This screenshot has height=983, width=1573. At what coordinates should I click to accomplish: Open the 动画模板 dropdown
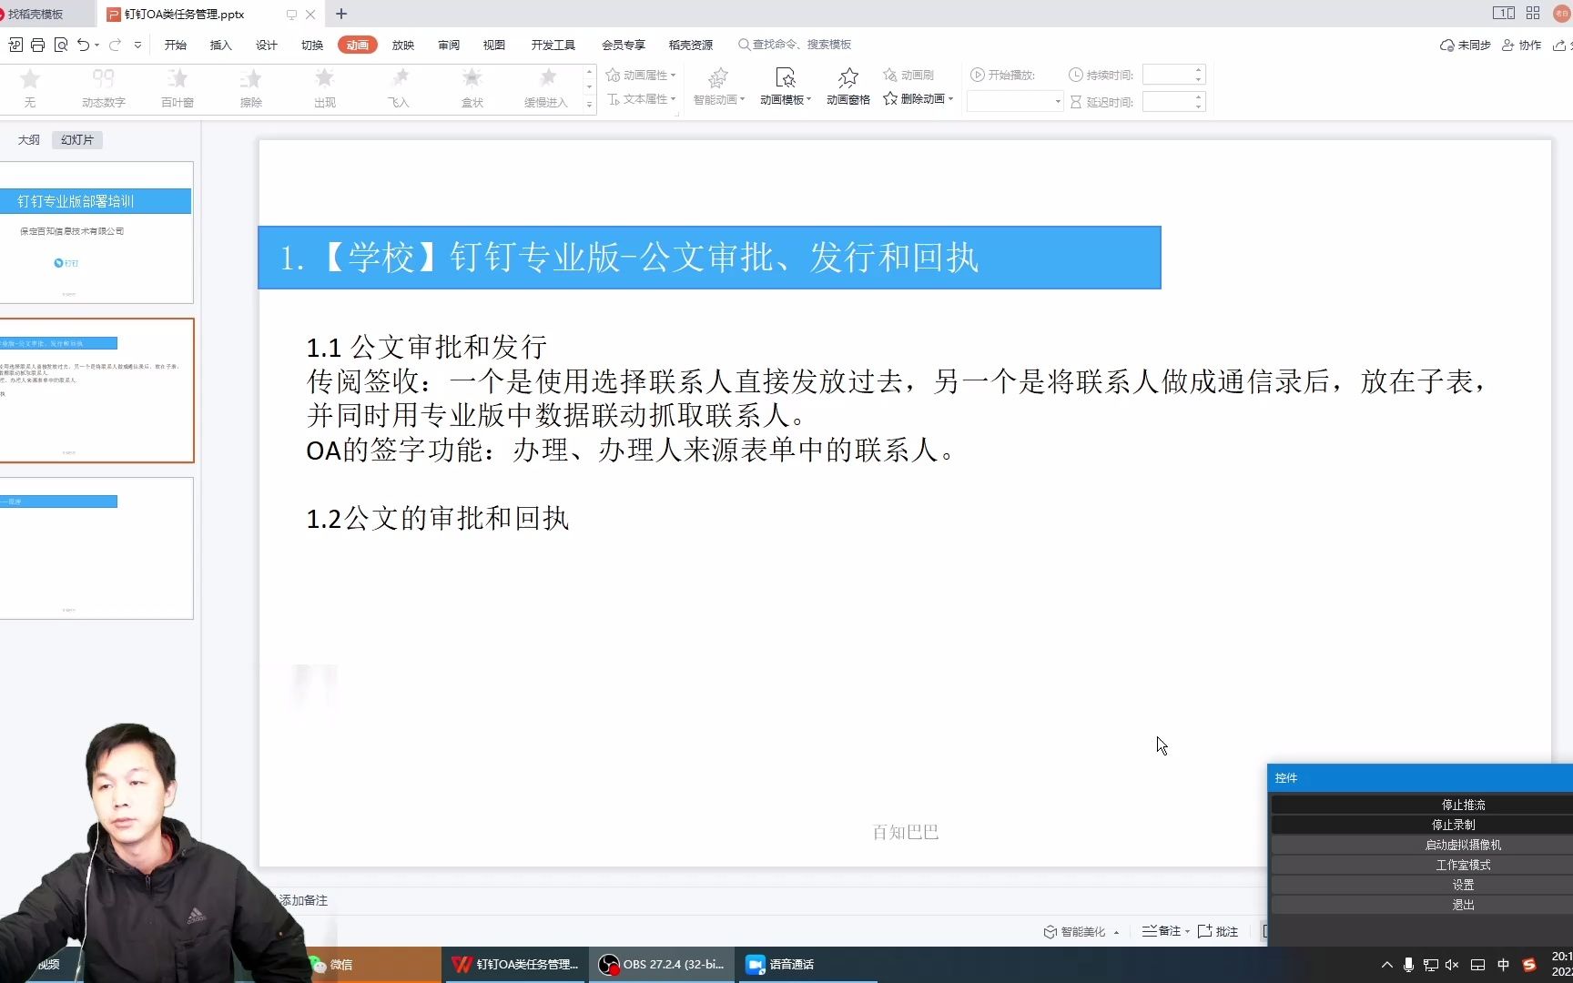pos(786,86)
